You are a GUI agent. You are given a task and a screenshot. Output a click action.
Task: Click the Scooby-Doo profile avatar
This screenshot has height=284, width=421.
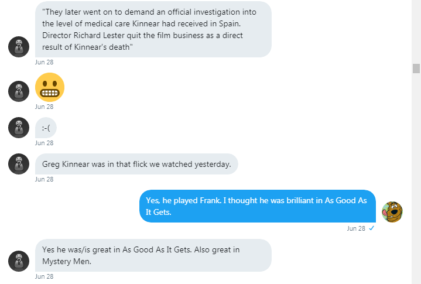(x=392, y=212)
